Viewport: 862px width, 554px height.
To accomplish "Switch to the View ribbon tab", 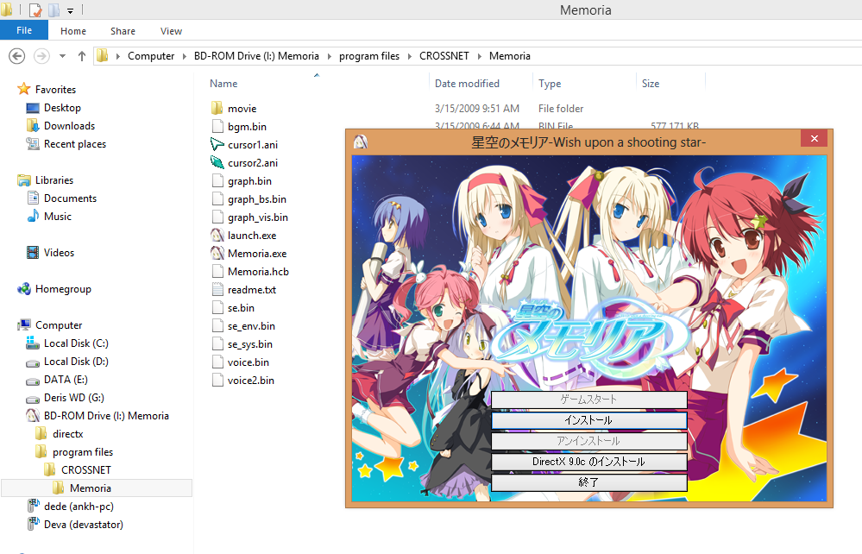I will pyautogui.click(x=171, y=31).
